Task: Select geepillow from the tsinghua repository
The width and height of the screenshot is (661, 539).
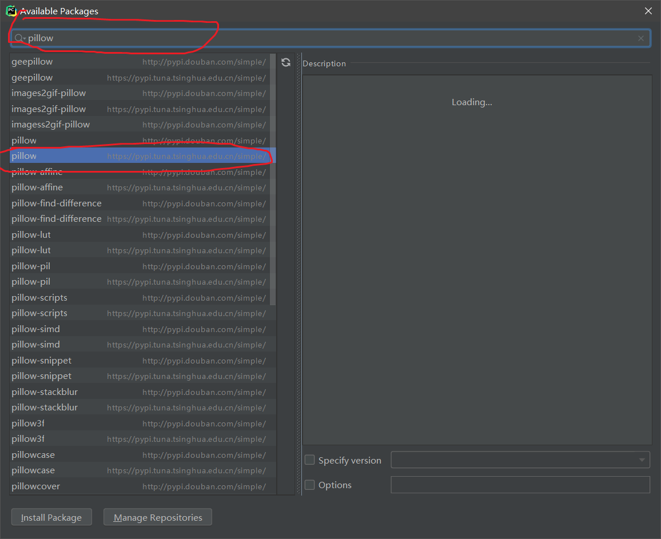Action: point(140,78)
